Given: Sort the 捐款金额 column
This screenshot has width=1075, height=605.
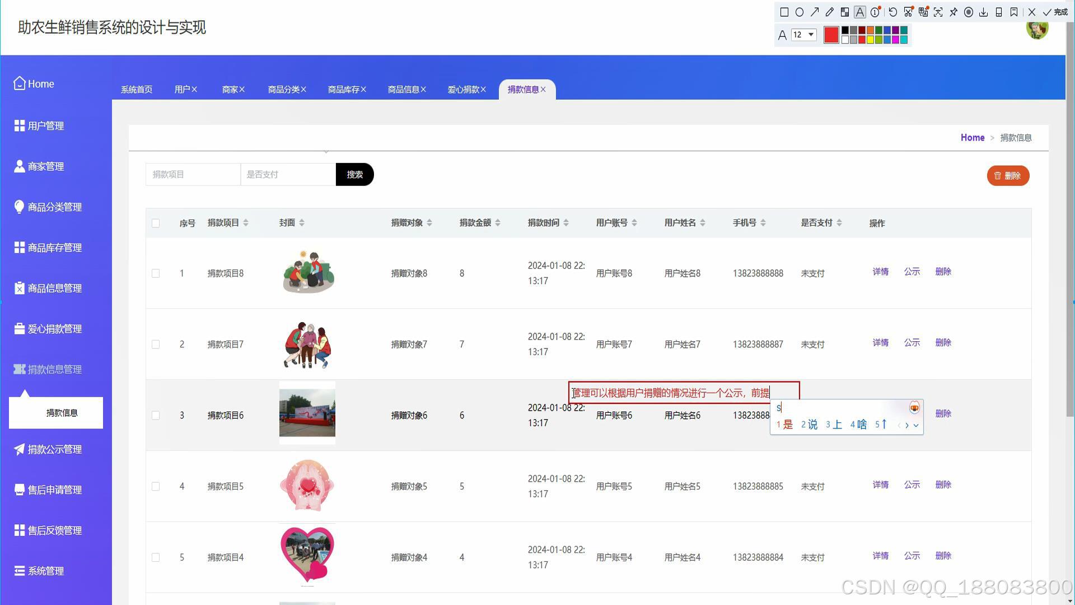Looking at the screenshot, I should [x=498, y=222].
